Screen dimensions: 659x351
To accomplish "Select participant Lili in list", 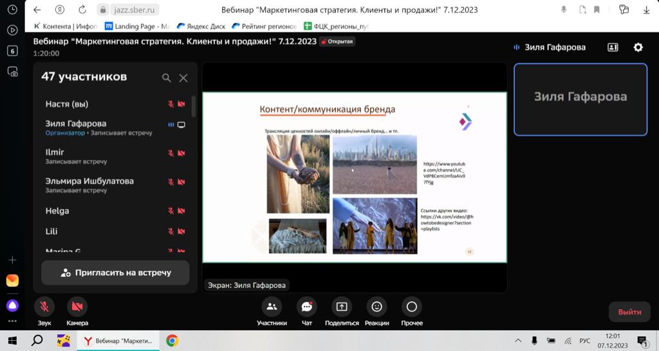I will (115, 231).
